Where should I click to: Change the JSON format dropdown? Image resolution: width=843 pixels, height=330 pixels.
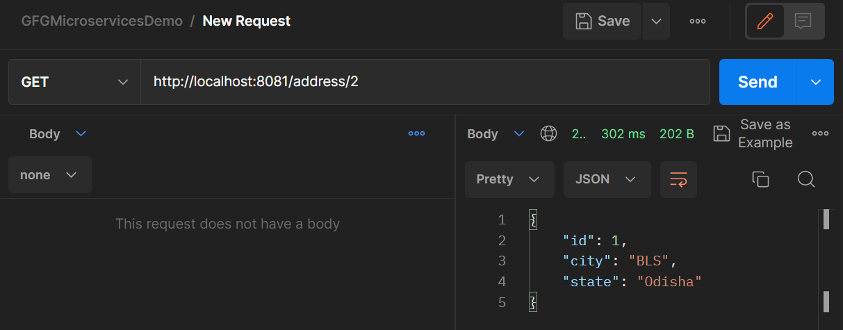[x=606, y=179]
